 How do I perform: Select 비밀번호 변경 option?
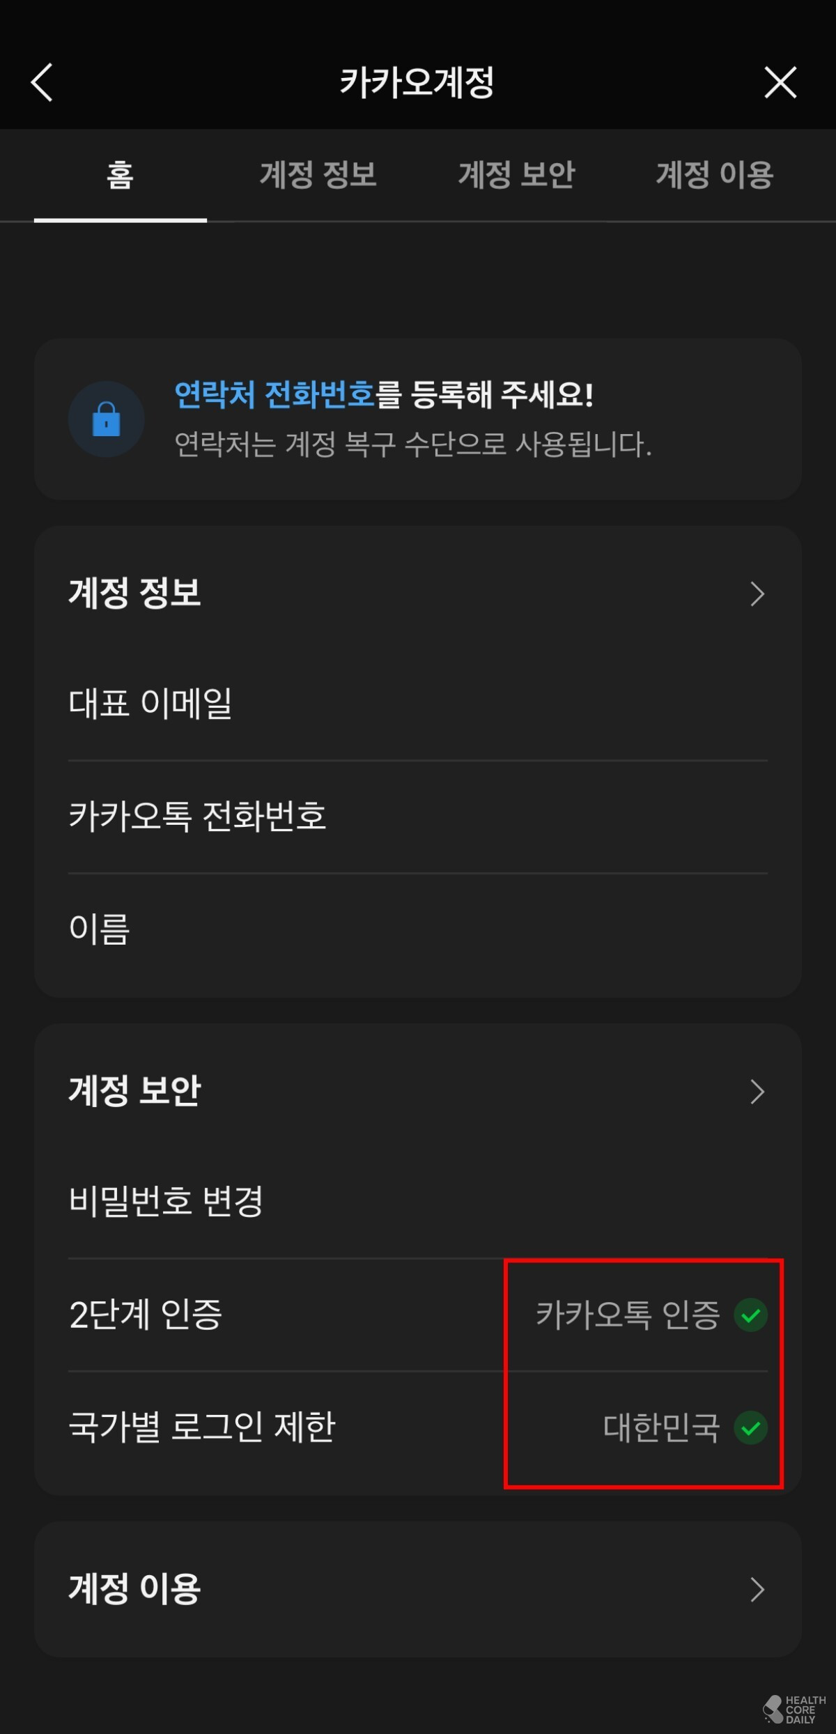tap(418, 1202)
